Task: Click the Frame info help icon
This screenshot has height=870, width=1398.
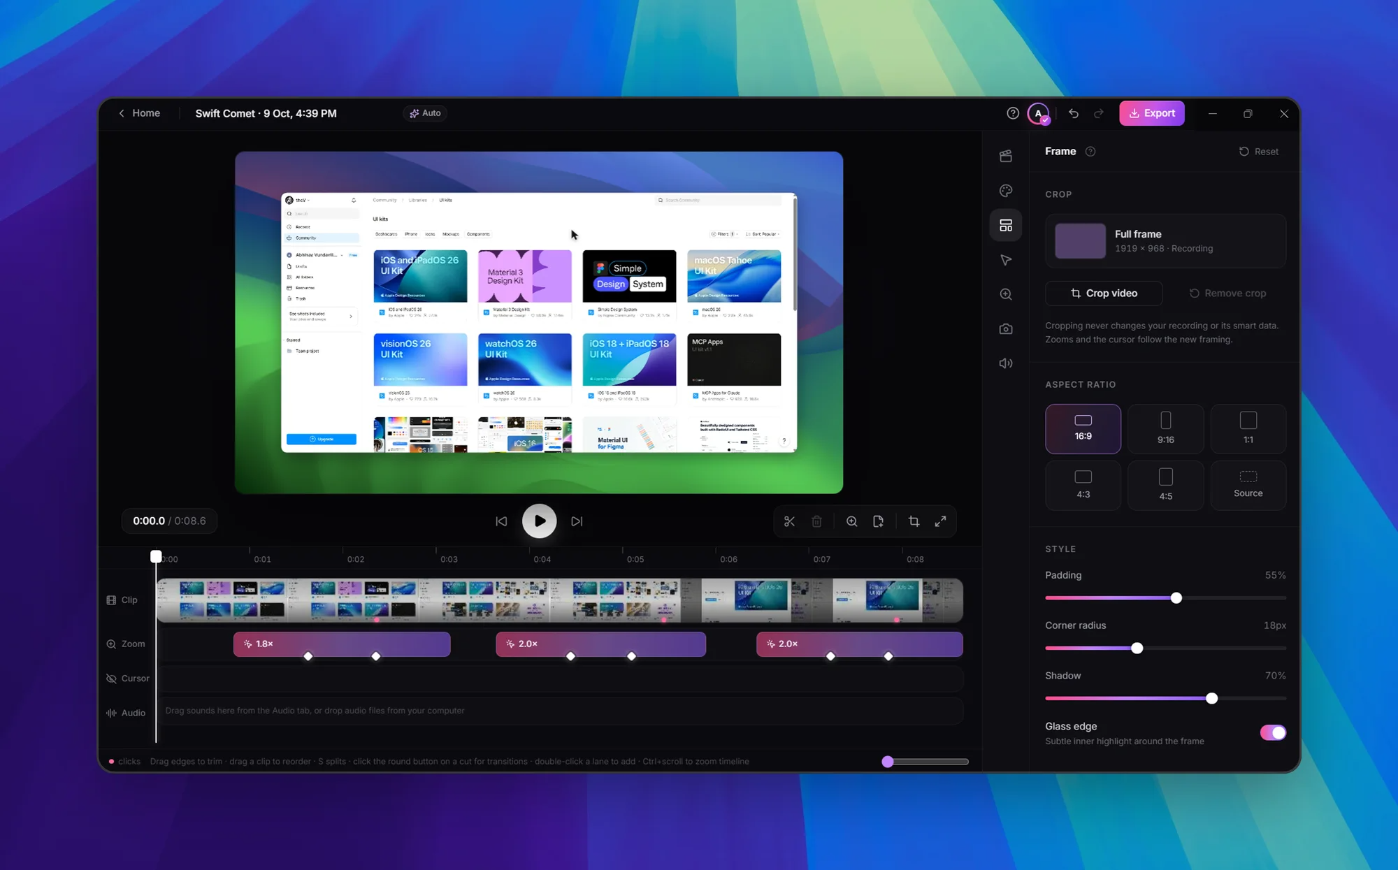Action: pos(1090,152)
